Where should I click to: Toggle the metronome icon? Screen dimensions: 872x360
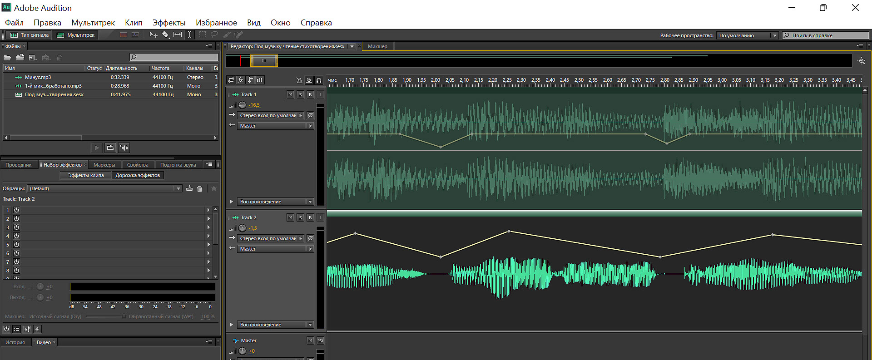[299, 80]
